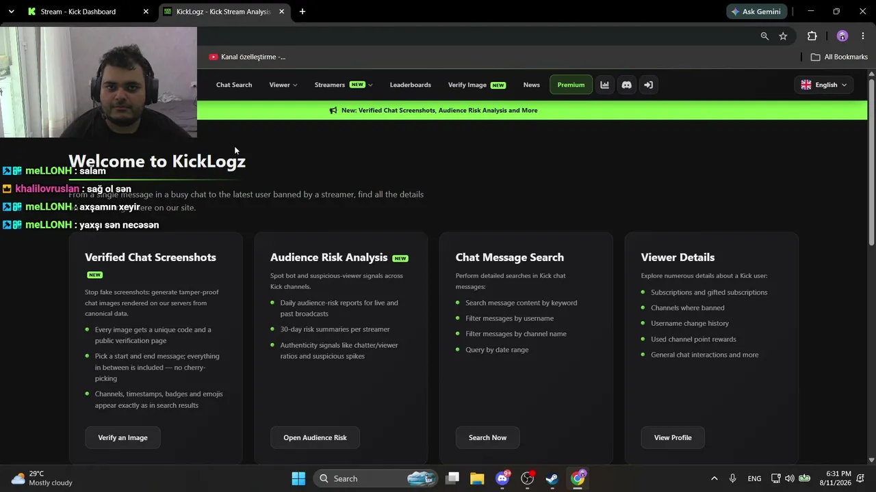Click the Premium button
Image resolution: width=876 pixels, height=492 pixels.
pos(571,85)
